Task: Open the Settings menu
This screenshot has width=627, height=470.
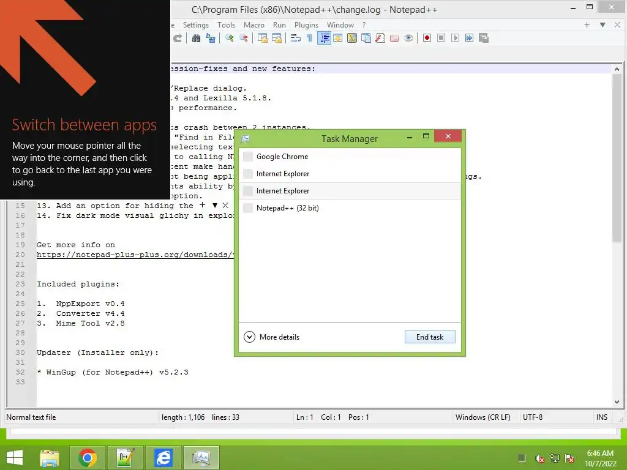Action: click(x=196, y=24)
